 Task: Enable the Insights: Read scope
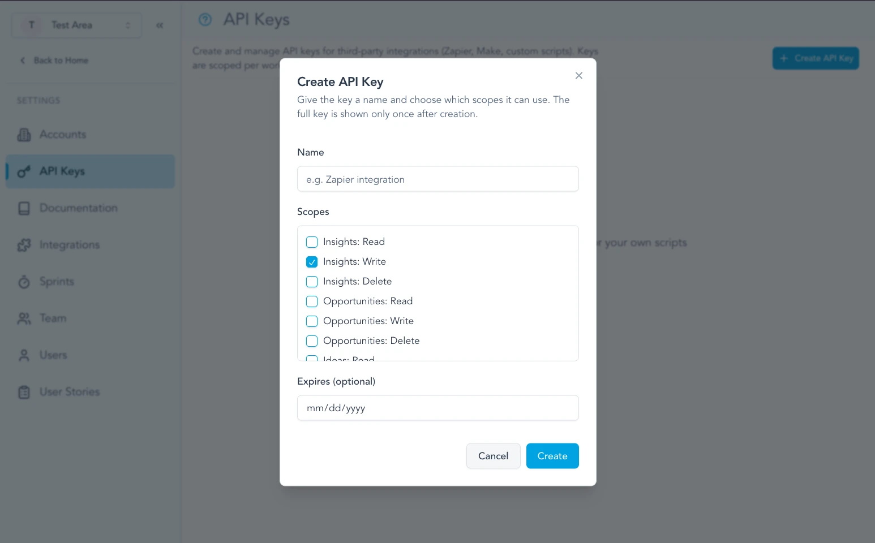(312, 242)
